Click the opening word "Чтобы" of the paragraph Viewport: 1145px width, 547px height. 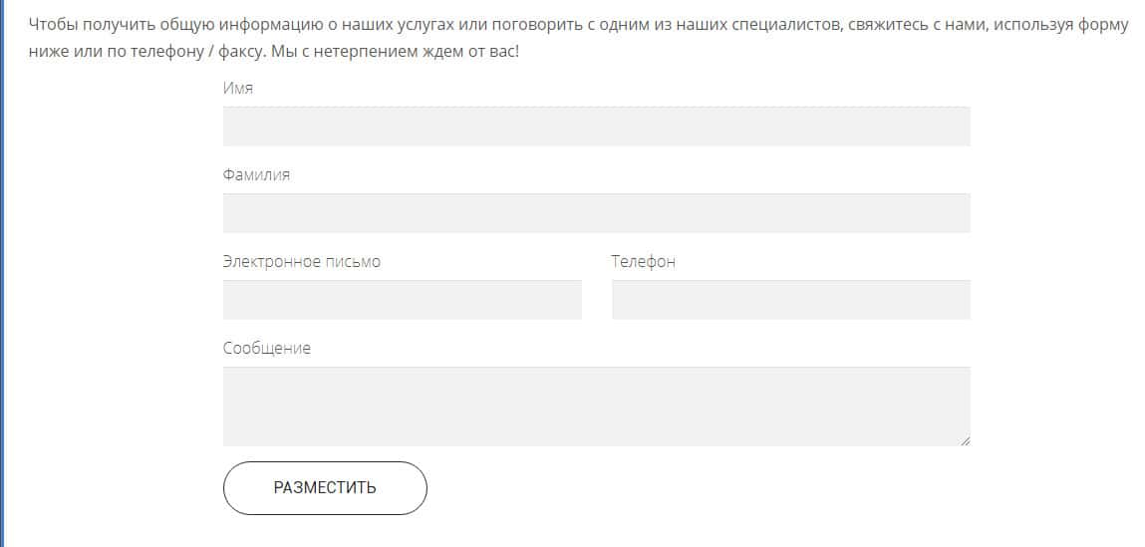tap(54, 25)
